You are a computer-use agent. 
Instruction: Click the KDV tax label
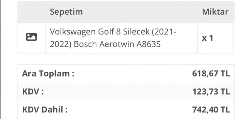33,92
